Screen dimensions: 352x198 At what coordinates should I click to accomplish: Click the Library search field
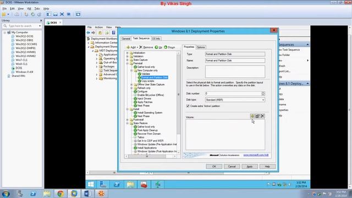click(x=23, y=26)
